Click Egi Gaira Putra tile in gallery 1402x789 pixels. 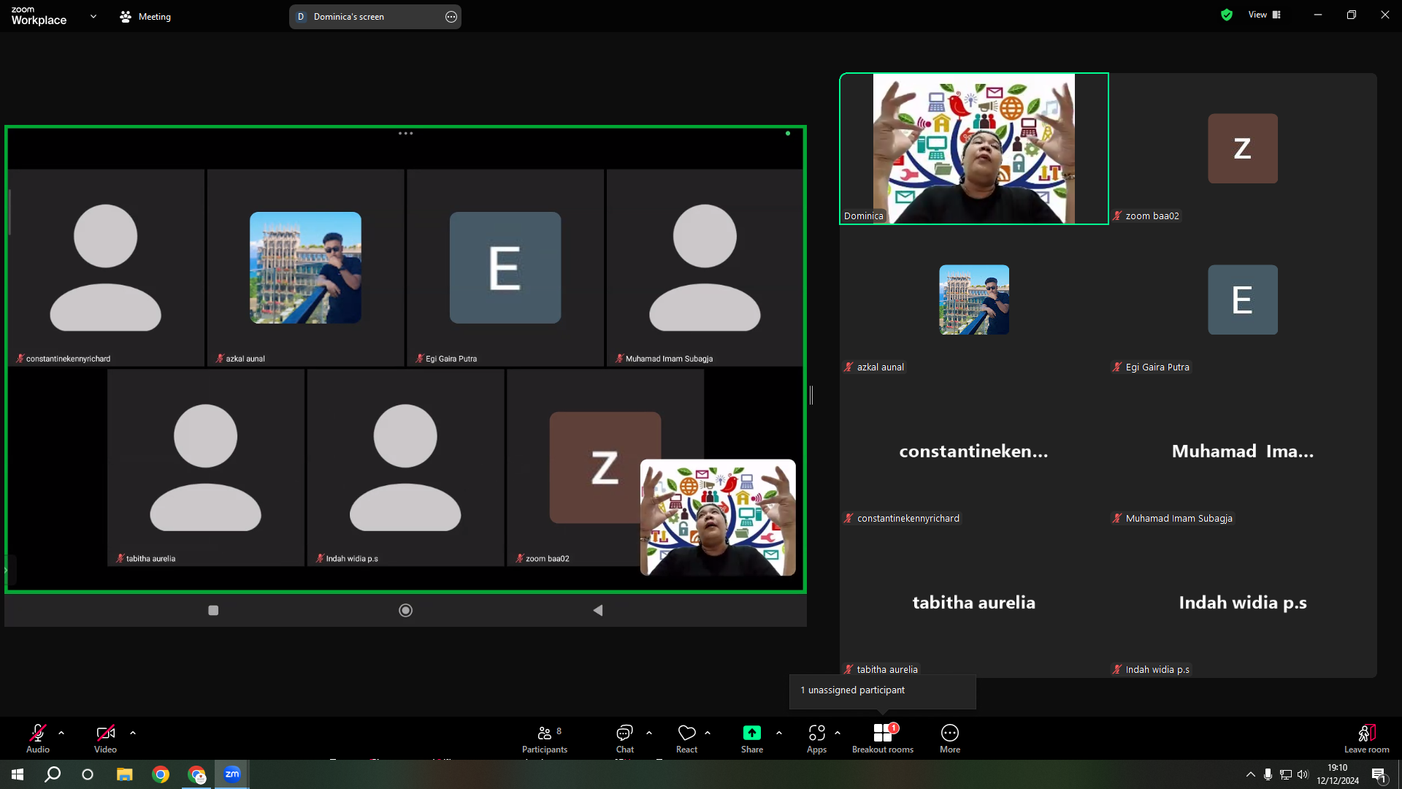coord(1243,300)
